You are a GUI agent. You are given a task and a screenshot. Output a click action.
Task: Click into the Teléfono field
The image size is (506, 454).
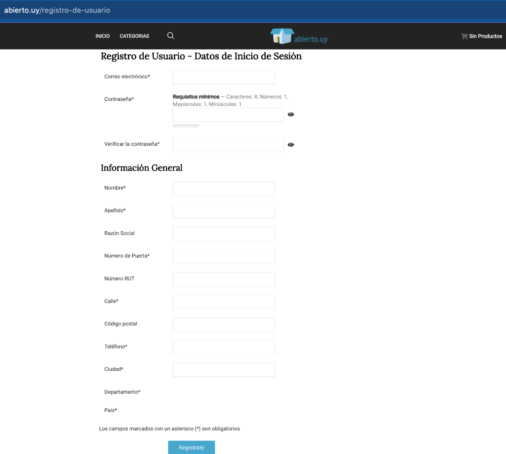(224, 347)
